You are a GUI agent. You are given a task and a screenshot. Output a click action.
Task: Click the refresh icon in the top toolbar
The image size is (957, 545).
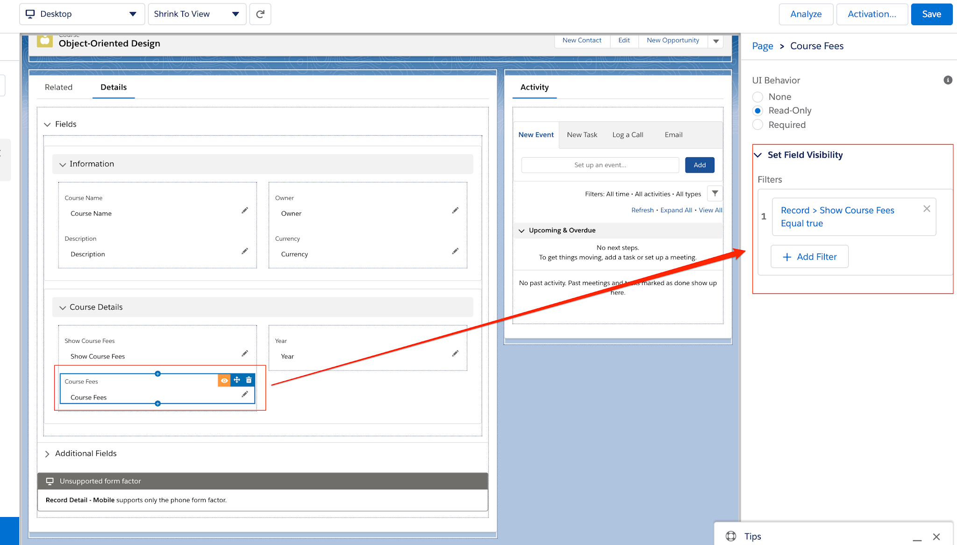(260, 14)
